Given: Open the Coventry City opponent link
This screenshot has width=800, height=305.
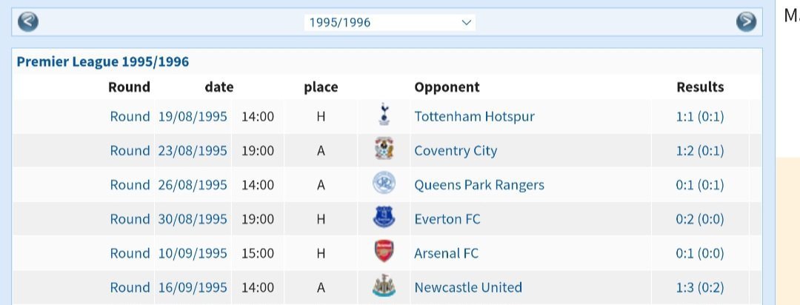Looking at the screenshot, I should (x=456, y=150).
